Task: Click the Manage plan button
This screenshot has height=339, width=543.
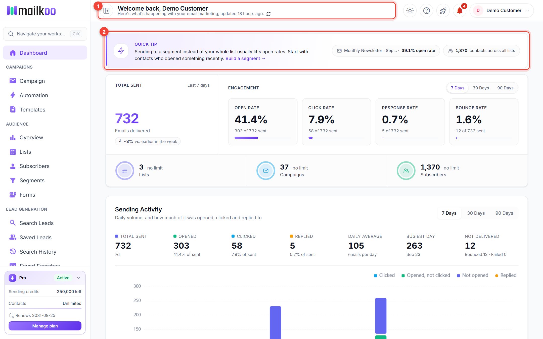Action: [x=45, y=326]
